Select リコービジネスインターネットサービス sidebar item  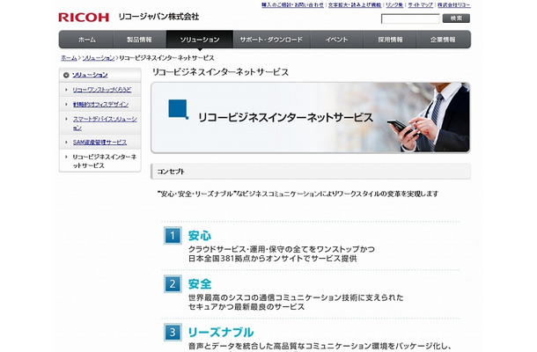(x=104, y=161)
